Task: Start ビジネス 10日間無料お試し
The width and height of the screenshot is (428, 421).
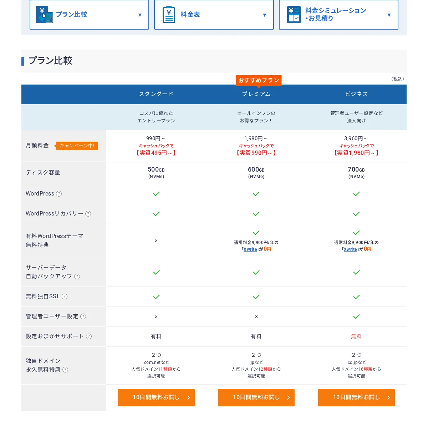Action: coord(356,397)
